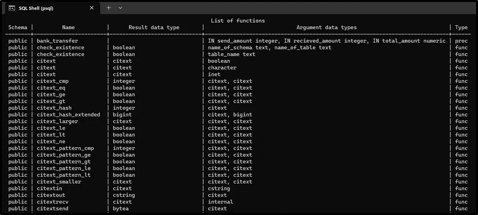Image resolution: width=478 pixels, height=215 pixels.
Task: Click the 'internal' argument of citextrecv
Action: point(220,202)
